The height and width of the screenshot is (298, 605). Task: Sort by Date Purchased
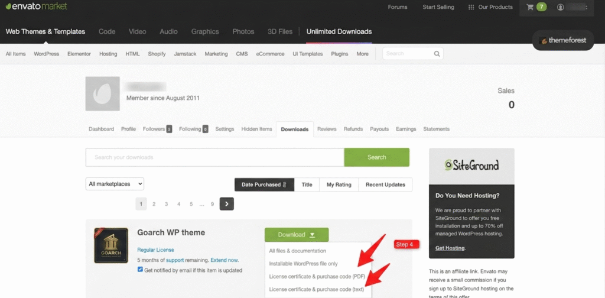(x=264, y=184)
